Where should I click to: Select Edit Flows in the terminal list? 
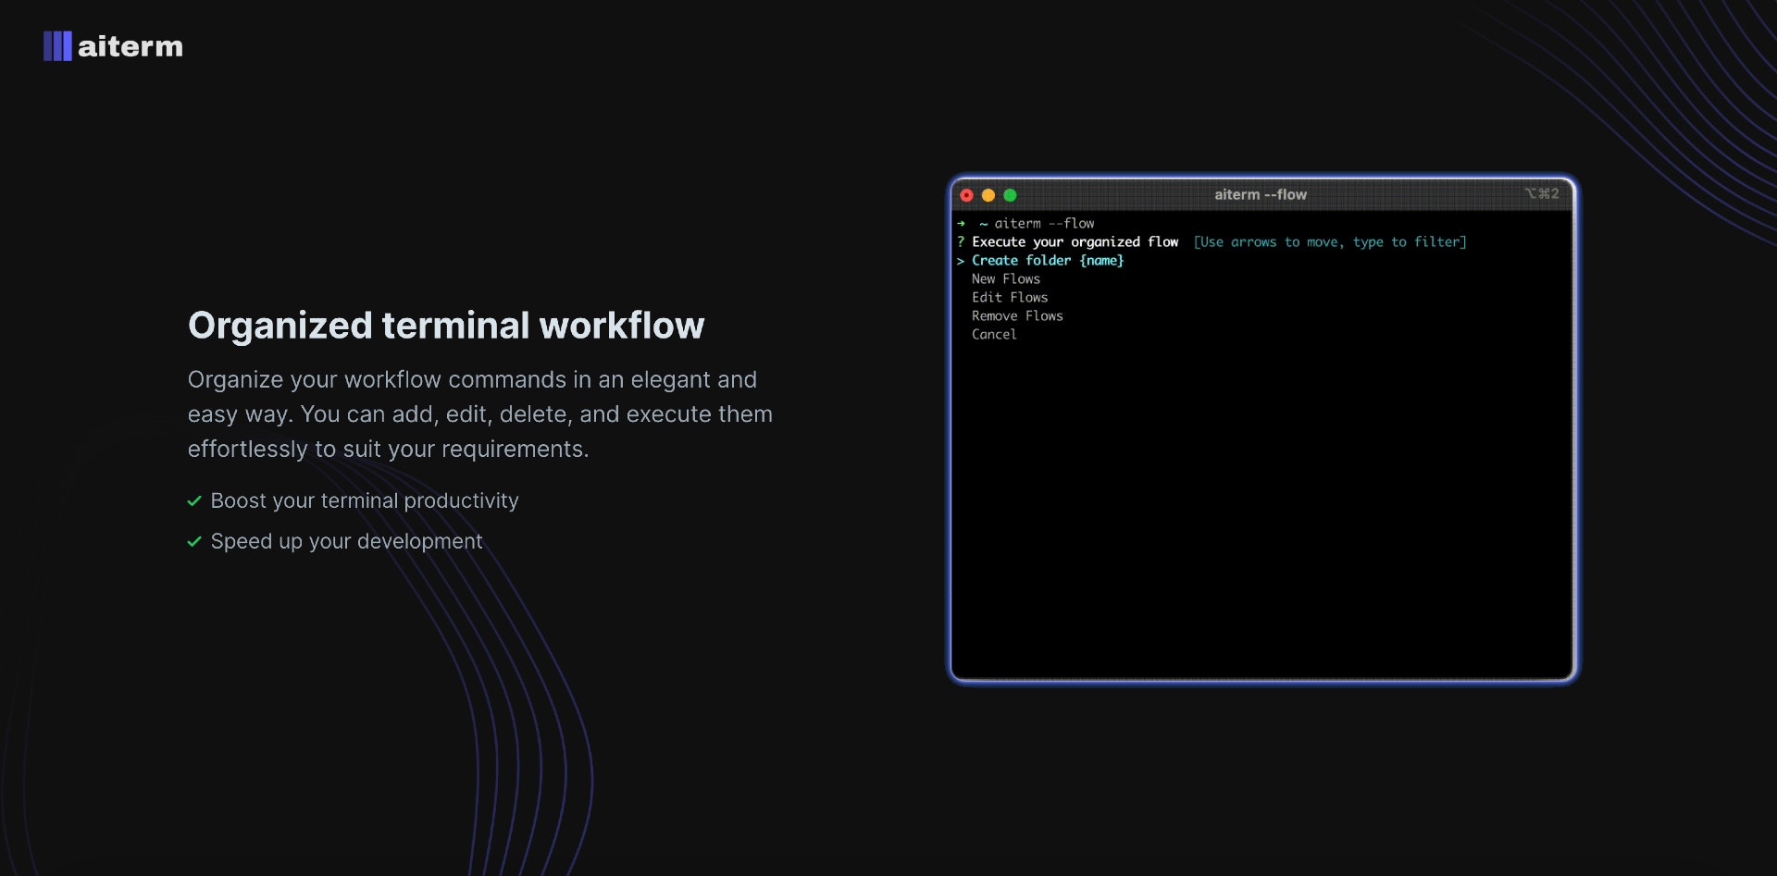tap(1010, 297)
